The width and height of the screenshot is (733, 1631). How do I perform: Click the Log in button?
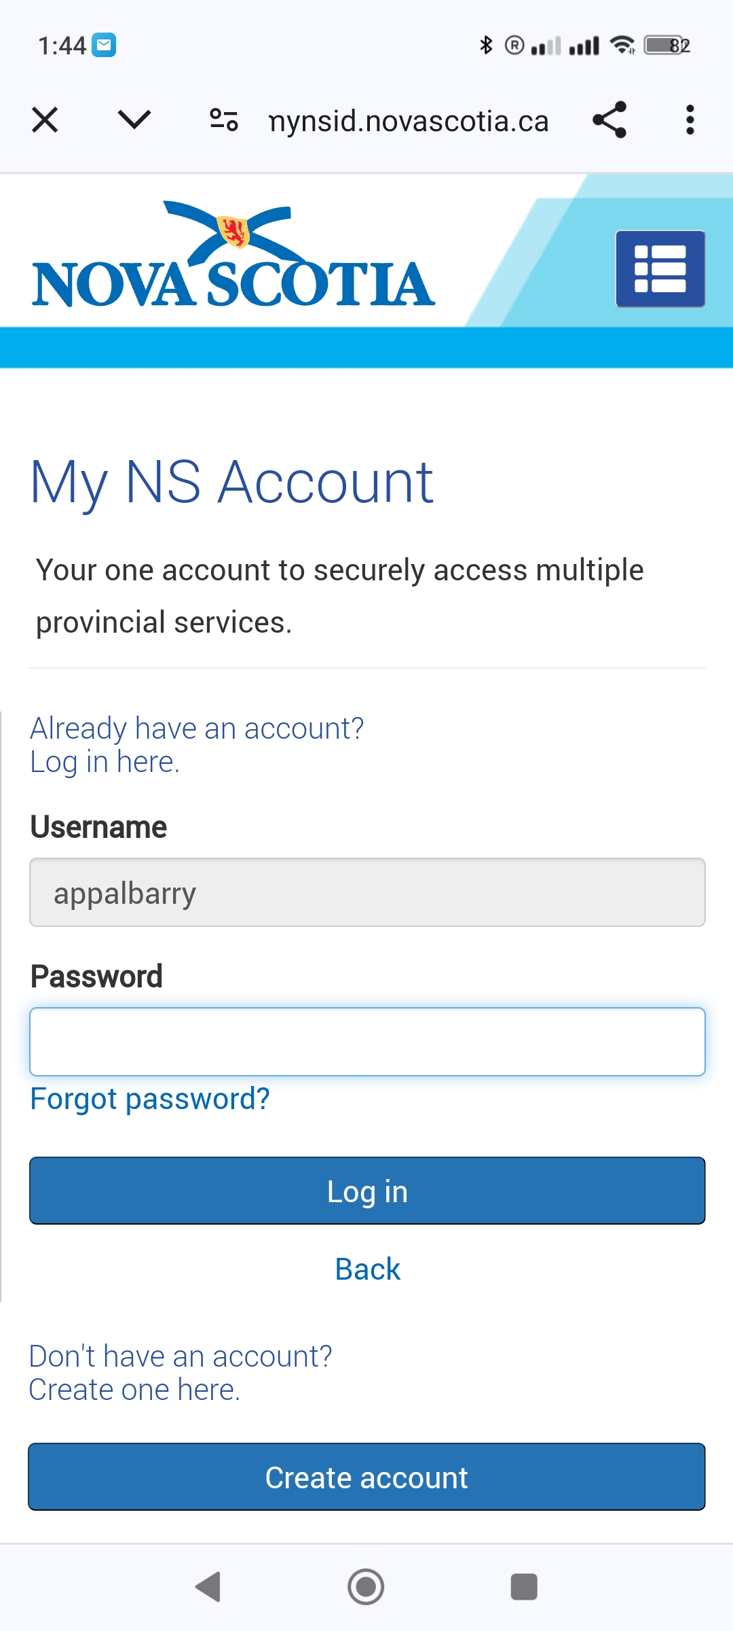click(x=367, y=1191)
